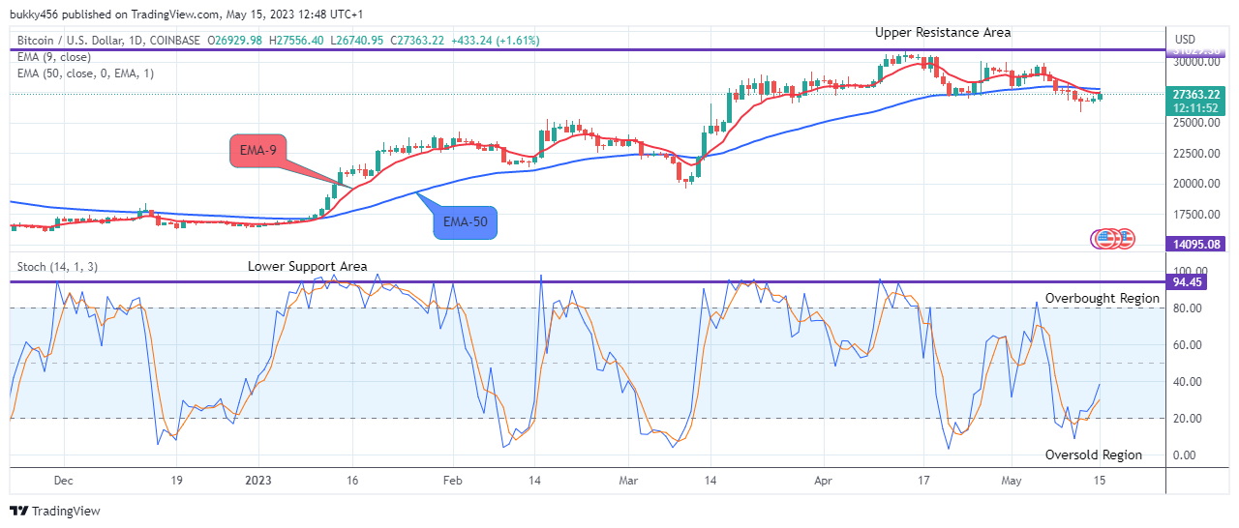This screenshot has width=1239, height=528.
Task: Click the purple 94.45 stochastic level label
Action: [1186, 282]
